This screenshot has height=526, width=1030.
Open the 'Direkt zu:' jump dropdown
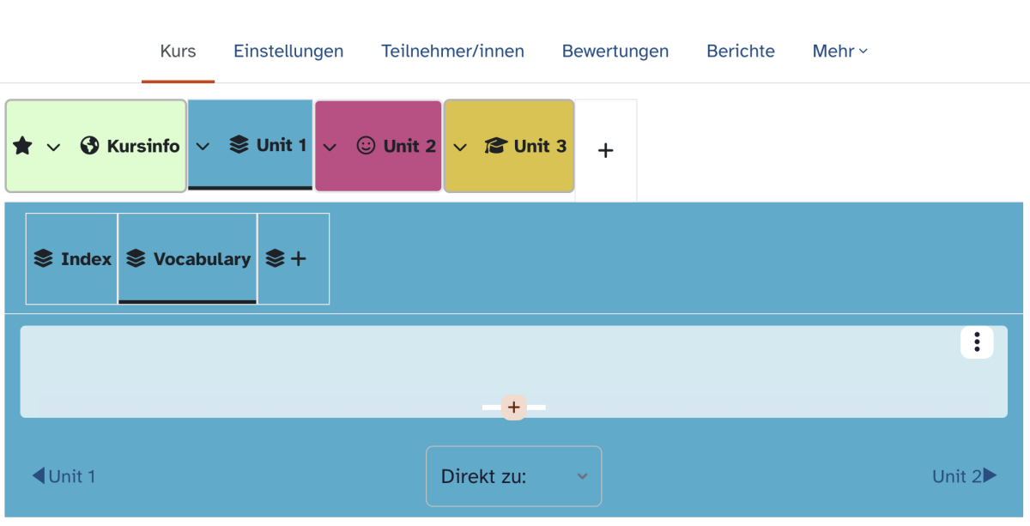513,476
